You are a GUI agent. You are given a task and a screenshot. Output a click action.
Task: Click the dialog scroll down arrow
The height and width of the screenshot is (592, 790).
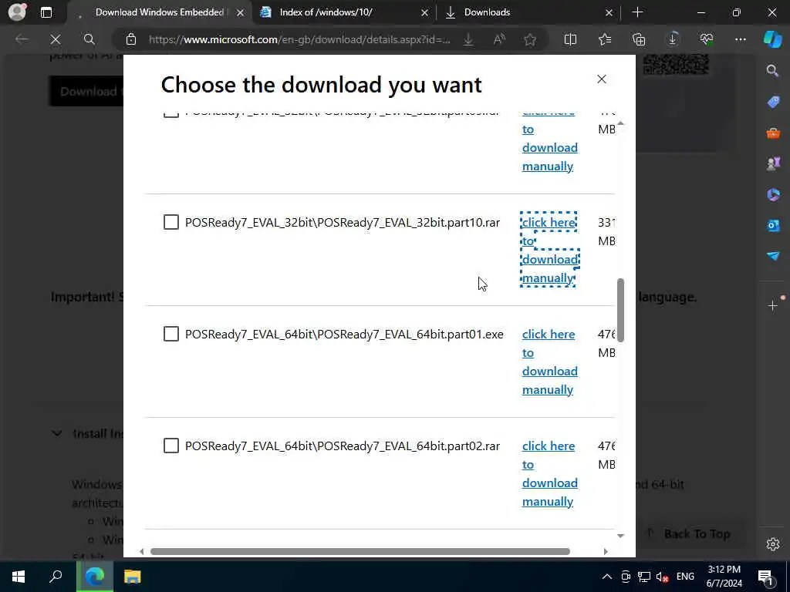[x=621, y=536]
